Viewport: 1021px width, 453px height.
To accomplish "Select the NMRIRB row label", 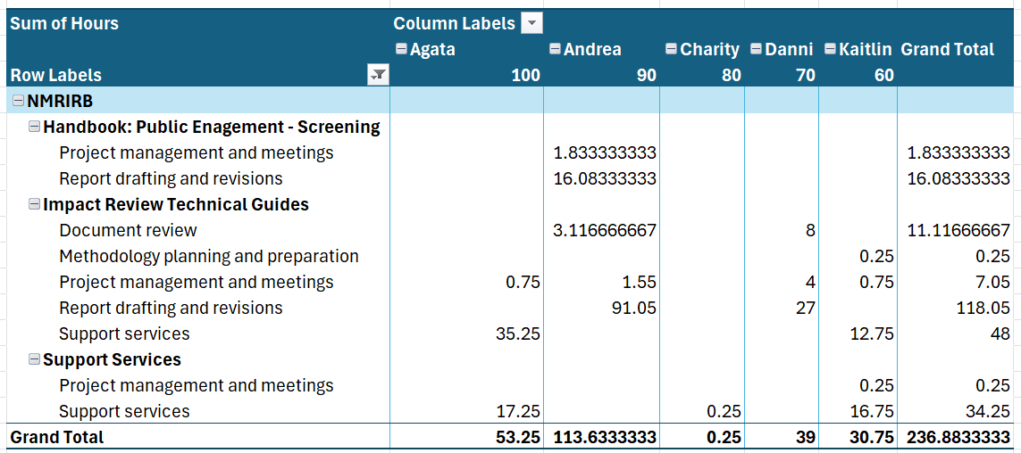I will (60, 102).
